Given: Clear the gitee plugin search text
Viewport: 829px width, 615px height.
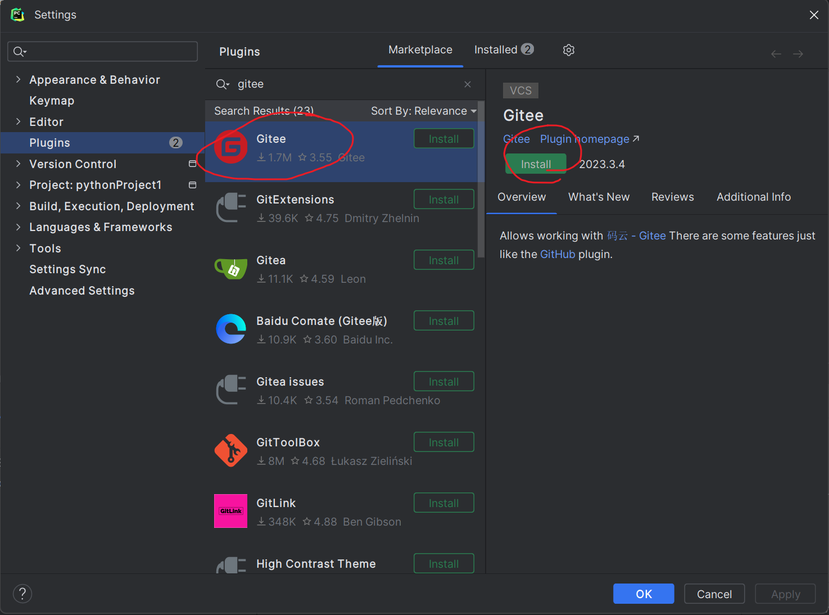Looking at the screenshot, I should coord(468,84).
